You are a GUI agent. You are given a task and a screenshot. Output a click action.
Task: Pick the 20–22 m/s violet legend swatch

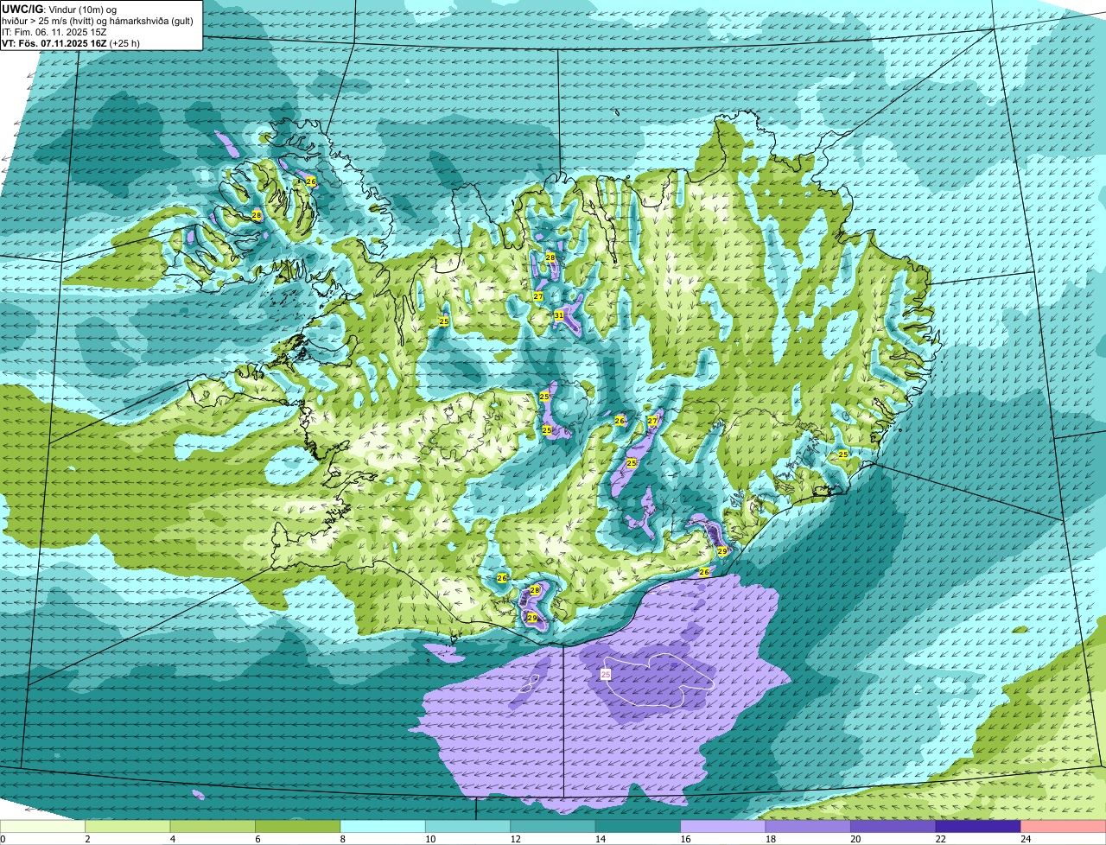click(893, 826)
